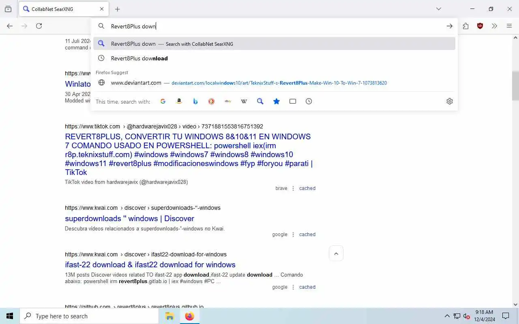
Task: Open cached version of TikTok result
Action: click(x=307, y=188)
